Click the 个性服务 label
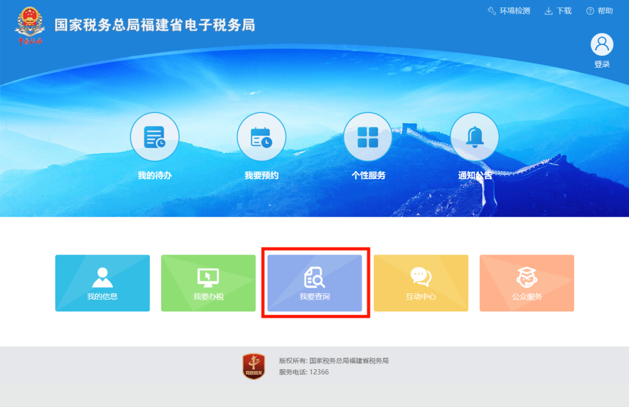This screenshot has width=629, height=407. [368, 175]
